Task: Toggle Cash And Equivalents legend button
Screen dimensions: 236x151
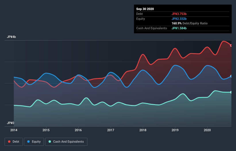Action: (66, 142)
